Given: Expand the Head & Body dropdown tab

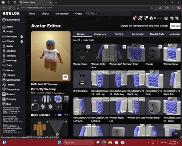Looking at the screenshot, I should 158,34.
